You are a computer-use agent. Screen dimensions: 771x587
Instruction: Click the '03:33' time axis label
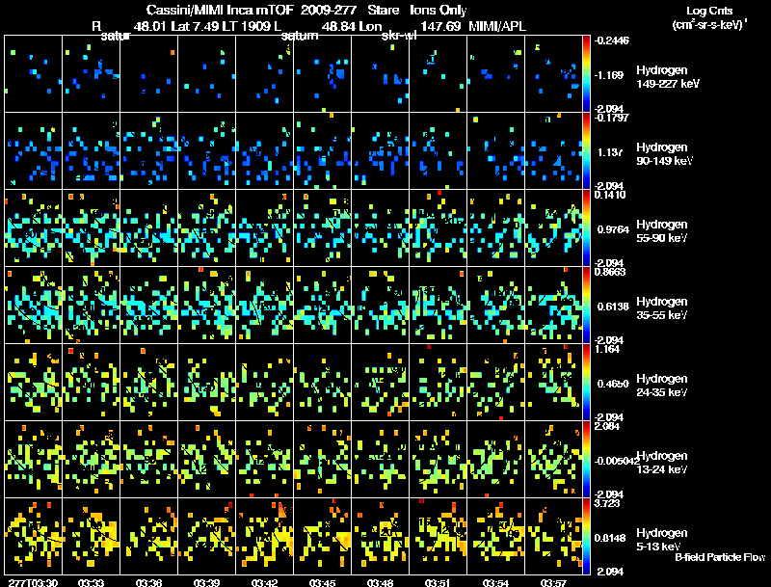(x=91, y=582)
